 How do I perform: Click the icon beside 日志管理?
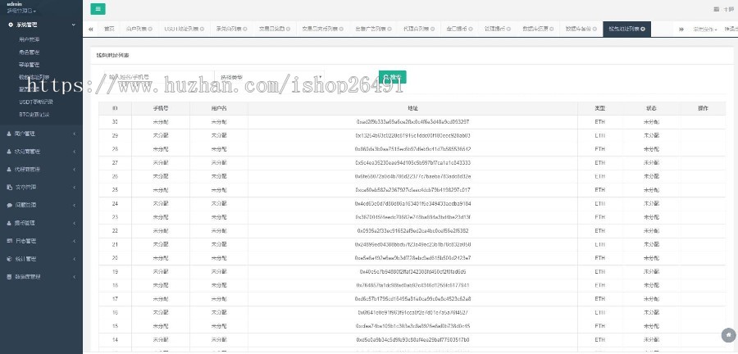pos(9,241)
